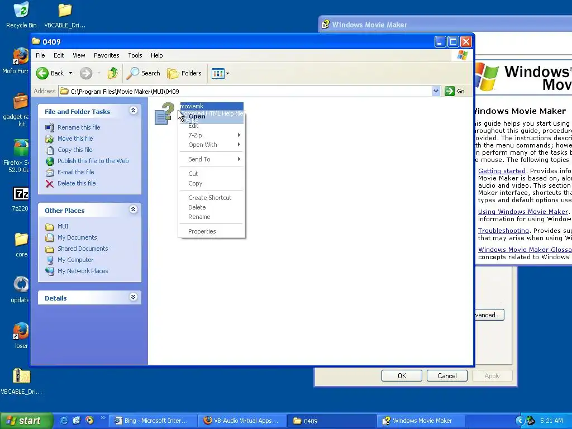Open the Tools menu

(x=135, y=55)
